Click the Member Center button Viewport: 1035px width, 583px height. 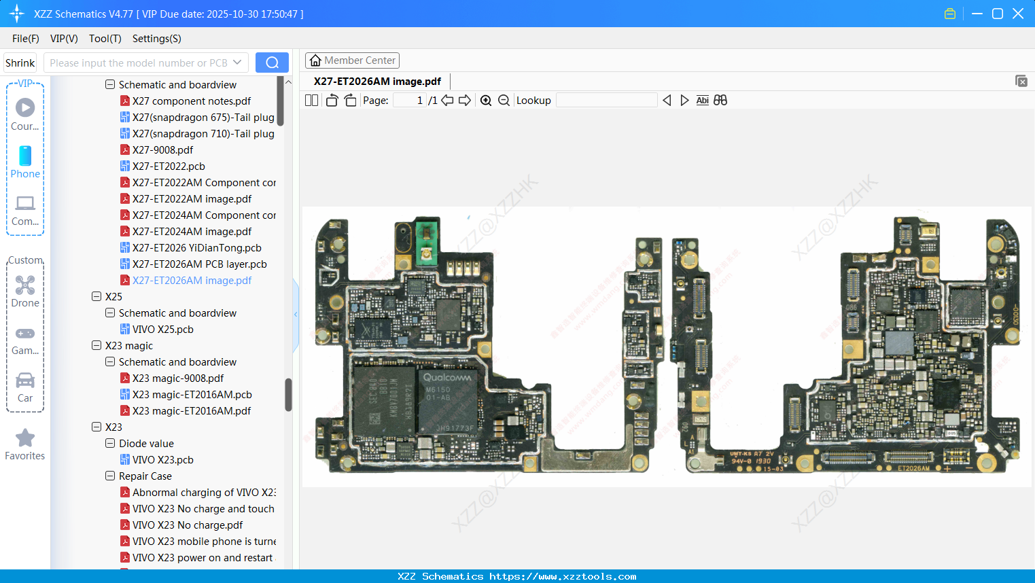pyautogui.click(x=352, y=60)
